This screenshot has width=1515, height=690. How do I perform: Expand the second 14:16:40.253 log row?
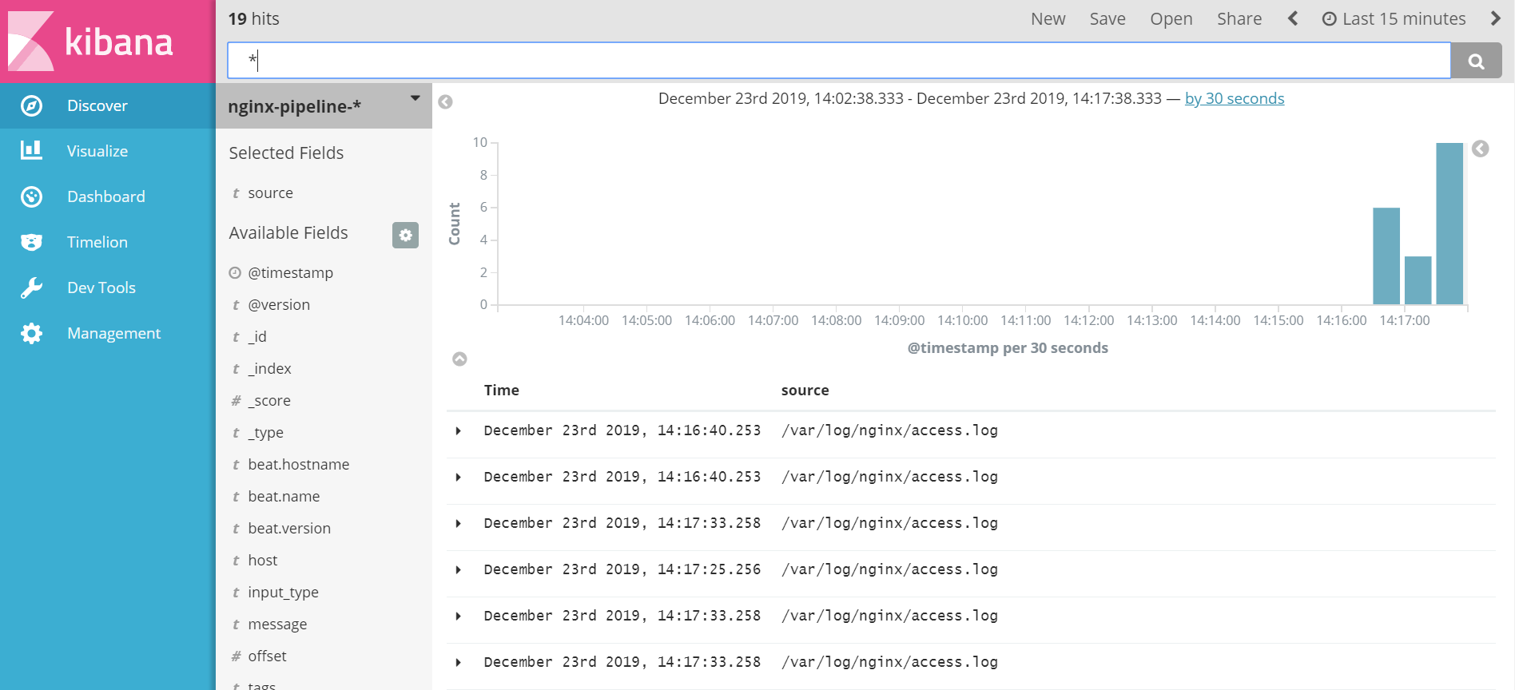click(458, 477)
